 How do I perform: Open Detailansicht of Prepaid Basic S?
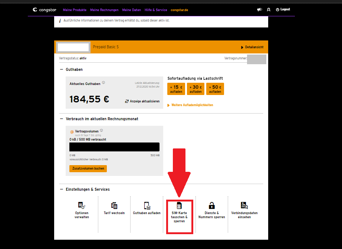coord(252,47)
